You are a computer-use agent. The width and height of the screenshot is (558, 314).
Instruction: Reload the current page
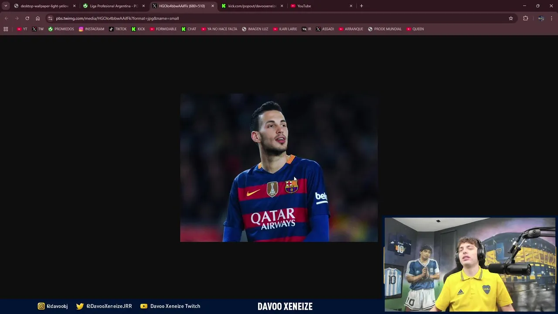[27, 18]
